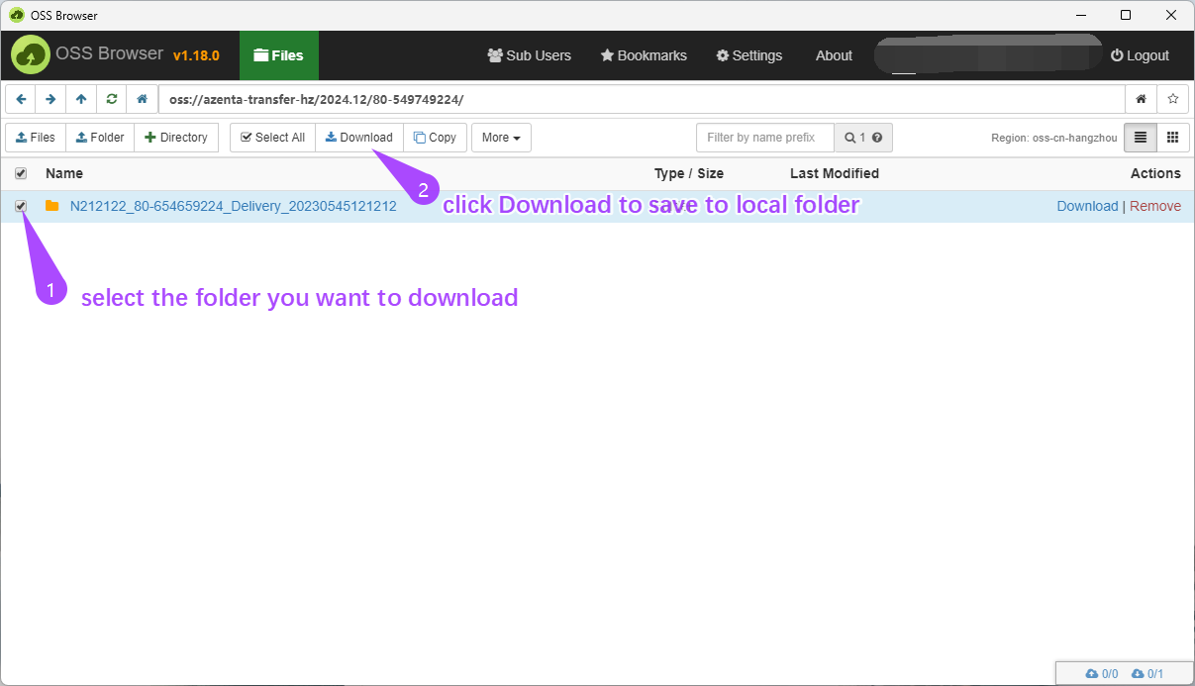Image resolution: width=1195 pixels, height=686 pixels.
Task: Switch to list view layout
Action: [1141, 138]
